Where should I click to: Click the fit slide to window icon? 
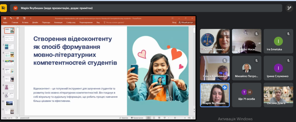[x=193, y=118]
